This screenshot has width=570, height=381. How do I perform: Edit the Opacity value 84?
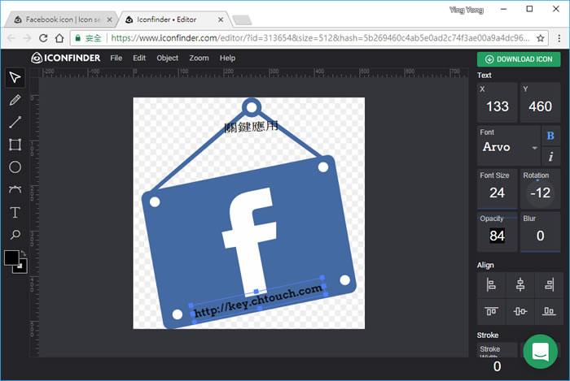[x=498, y=236]
